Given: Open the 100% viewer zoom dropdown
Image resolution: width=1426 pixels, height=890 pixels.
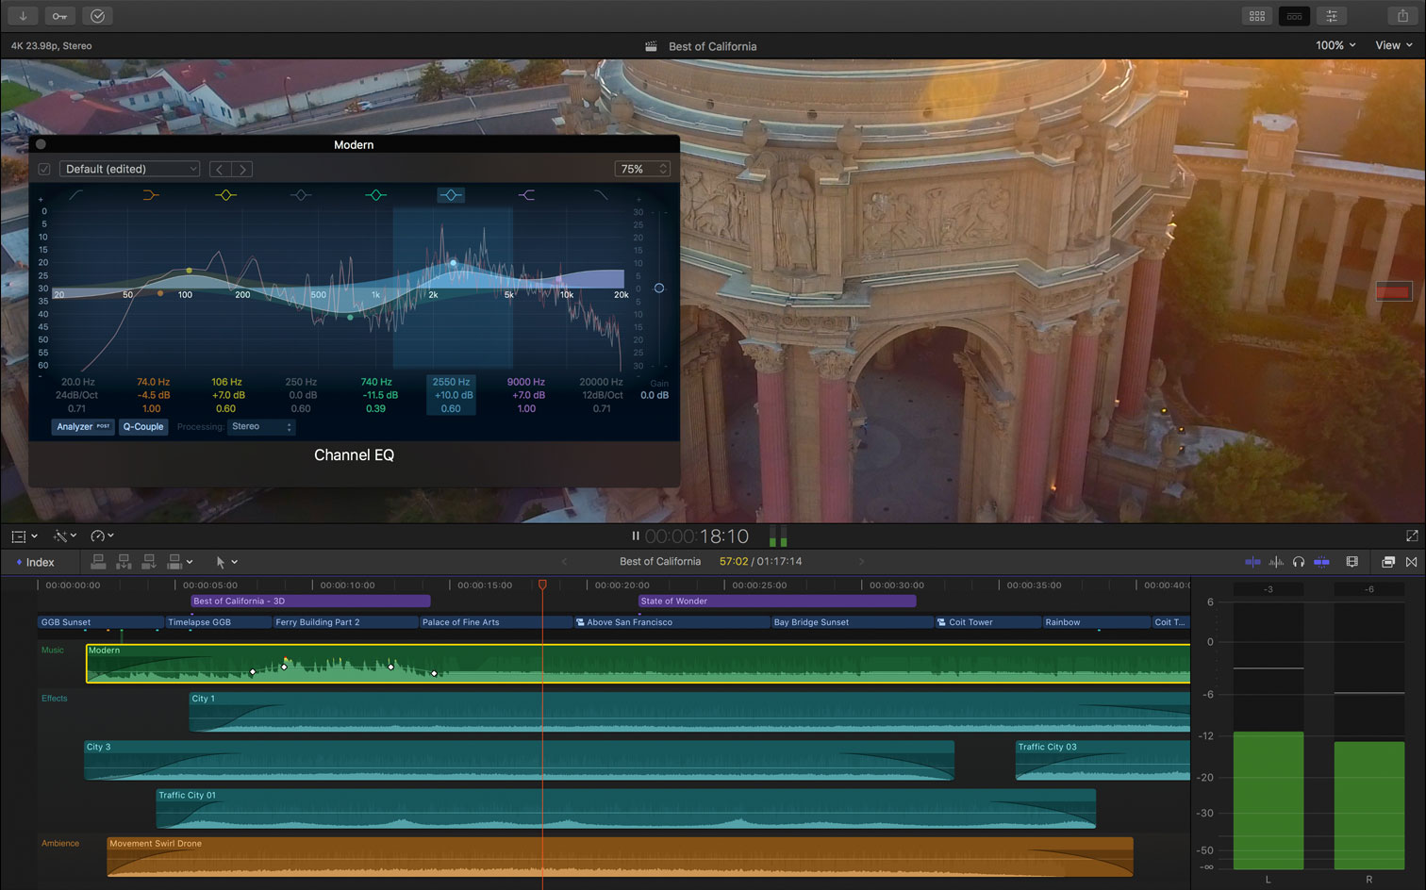Looking at the screenshot, I should 1335,45.
